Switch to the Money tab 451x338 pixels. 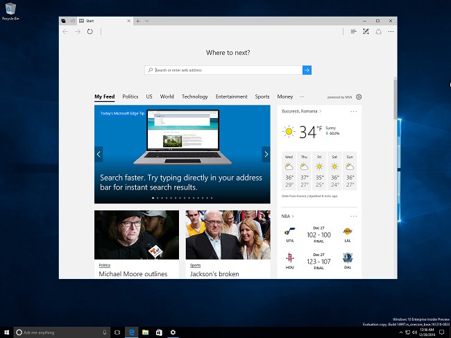pyautogui.click(x=285, y=96)
